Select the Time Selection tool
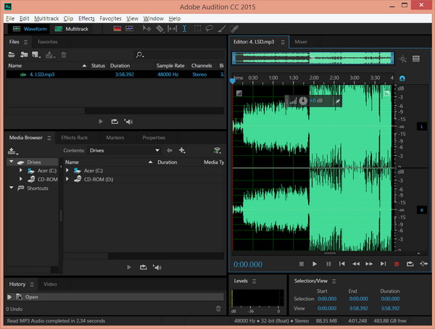The width and height of the screenshot is (435, 329). (184, 28)
